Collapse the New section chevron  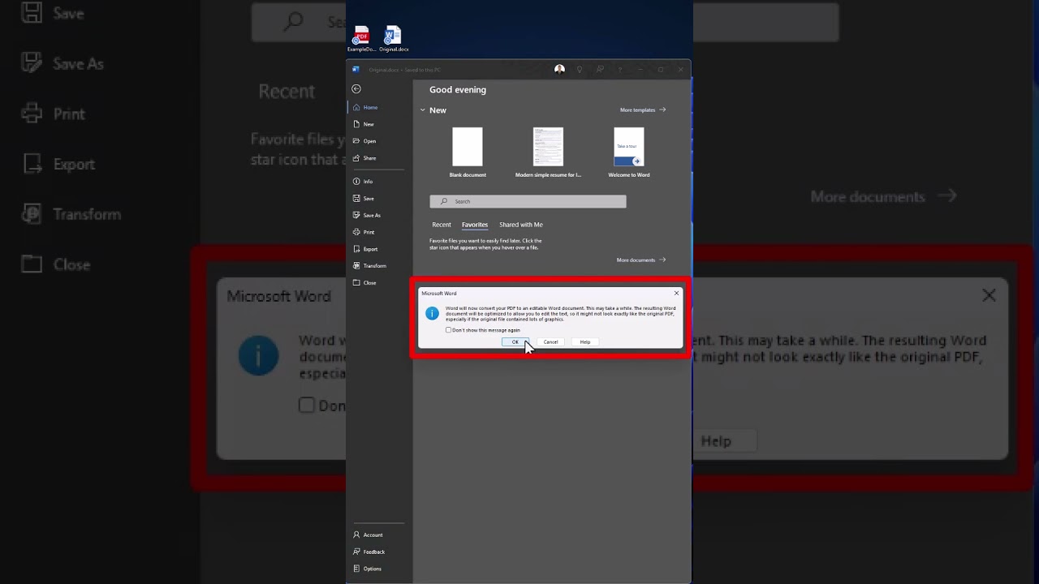point(423,110)
